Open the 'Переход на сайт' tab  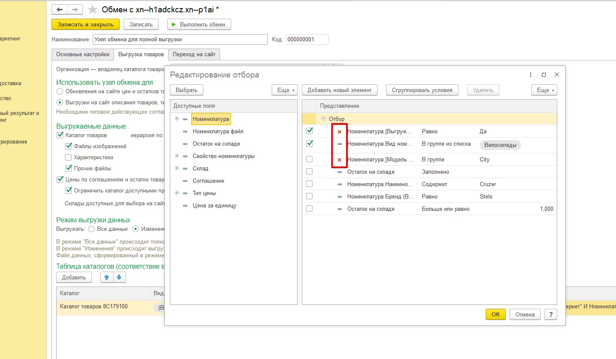tap(194, 55)
